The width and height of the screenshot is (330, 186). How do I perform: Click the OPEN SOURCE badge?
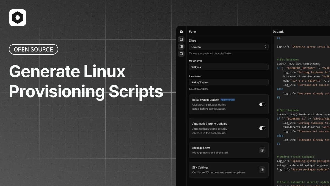click(34, 49)
